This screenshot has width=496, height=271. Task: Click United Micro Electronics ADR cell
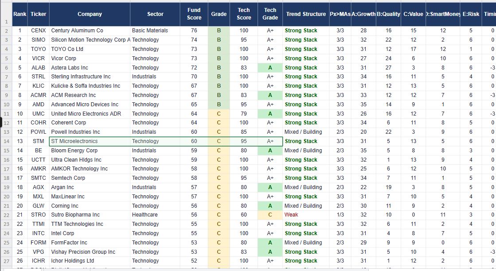[90, 114]
